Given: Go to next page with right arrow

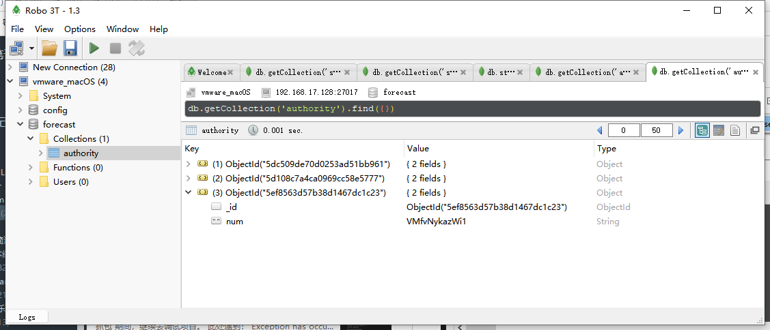Looking at the screenshot, I should click(680, 130).
